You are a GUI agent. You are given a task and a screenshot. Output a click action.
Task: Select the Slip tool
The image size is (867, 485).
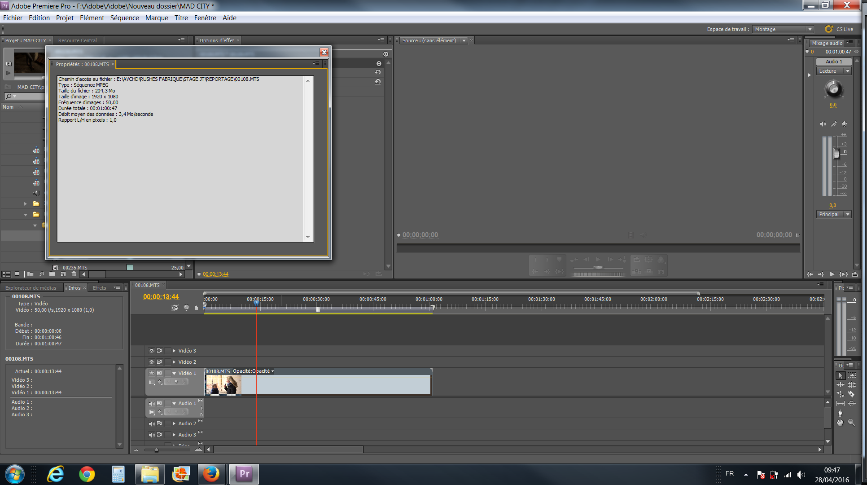point(841,404)
